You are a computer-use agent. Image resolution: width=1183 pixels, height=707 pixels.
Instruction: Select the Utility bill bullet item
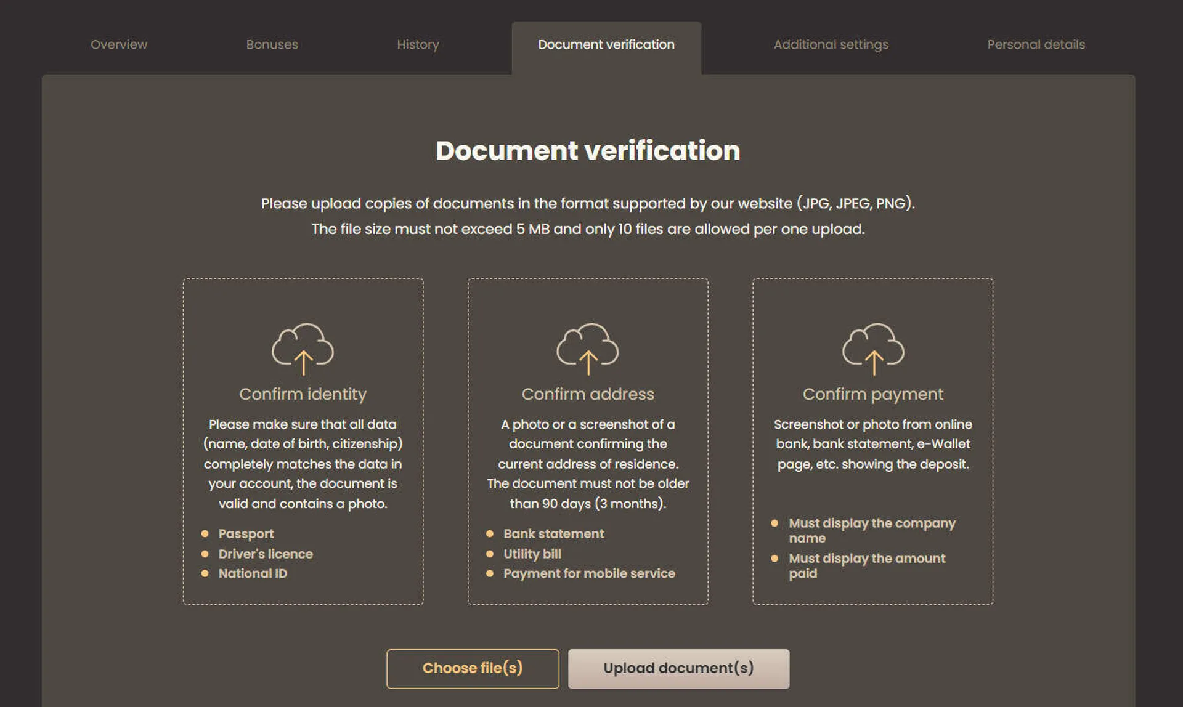click(x=531, y=554)
